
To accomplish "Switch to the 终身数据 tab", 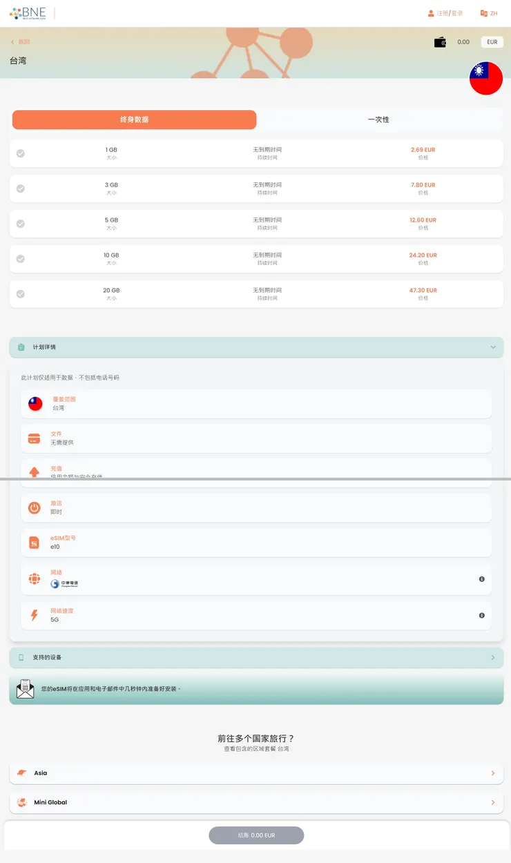I will pos(134,119).
